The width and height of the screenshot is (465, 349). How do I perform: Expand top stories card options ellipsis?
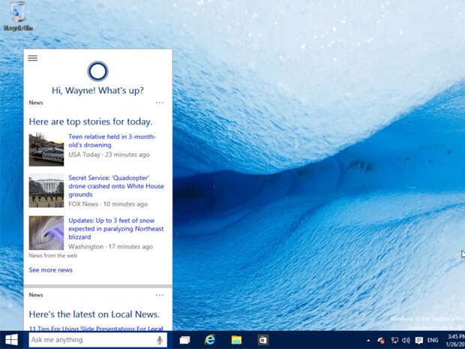pyautogui.click(x=160, y=103)
